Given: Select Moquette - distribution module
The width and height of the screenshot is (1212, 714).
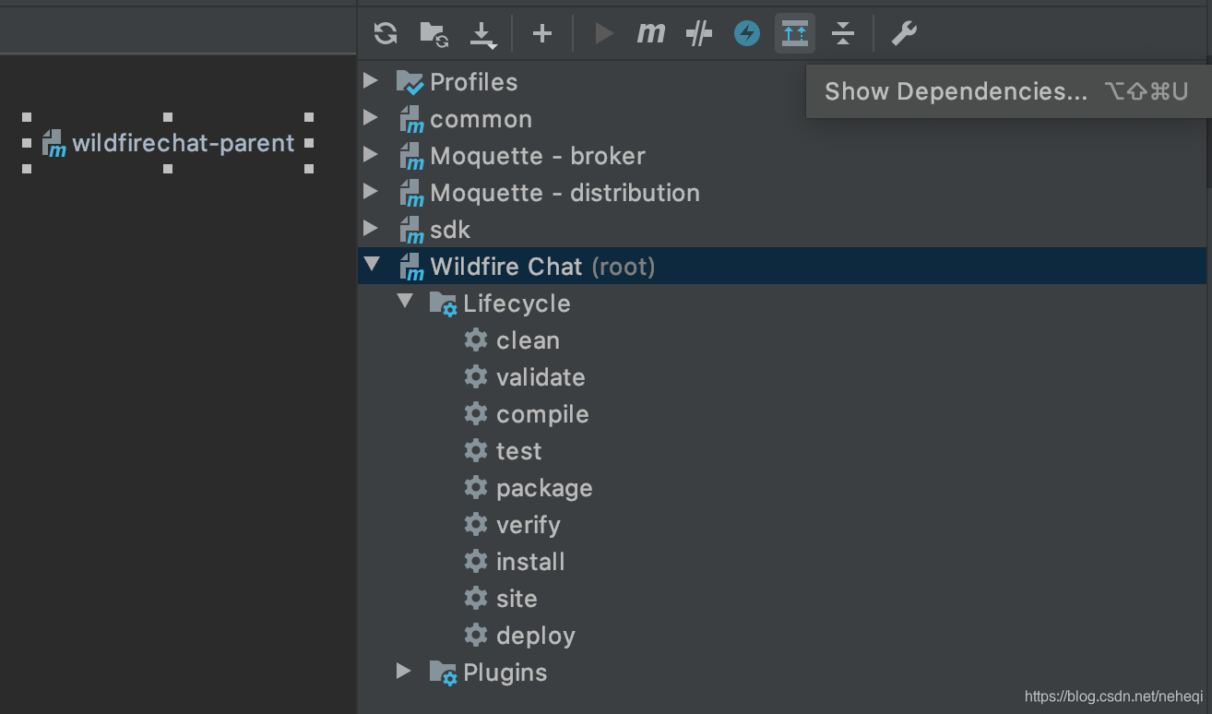Looking at the screenshot, I should point(565,193).
